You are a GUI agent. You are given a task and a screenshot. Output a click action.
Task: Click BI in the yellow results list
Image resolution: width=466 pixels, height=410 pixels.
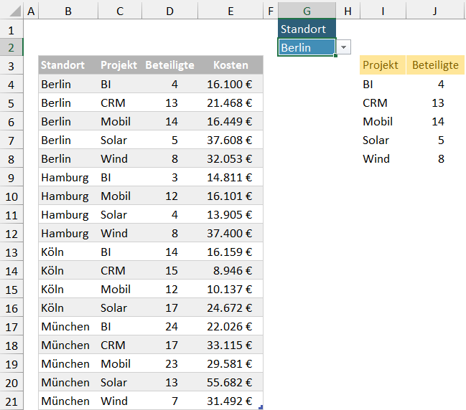click(383, 85)
